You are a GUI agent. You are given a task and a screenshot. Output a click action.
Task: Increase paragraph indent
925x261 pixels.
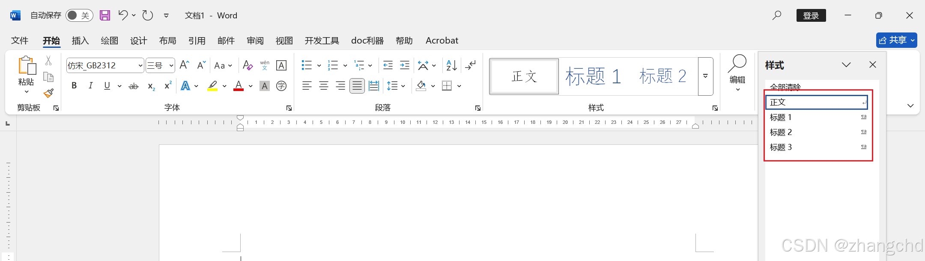pos(405,65)
